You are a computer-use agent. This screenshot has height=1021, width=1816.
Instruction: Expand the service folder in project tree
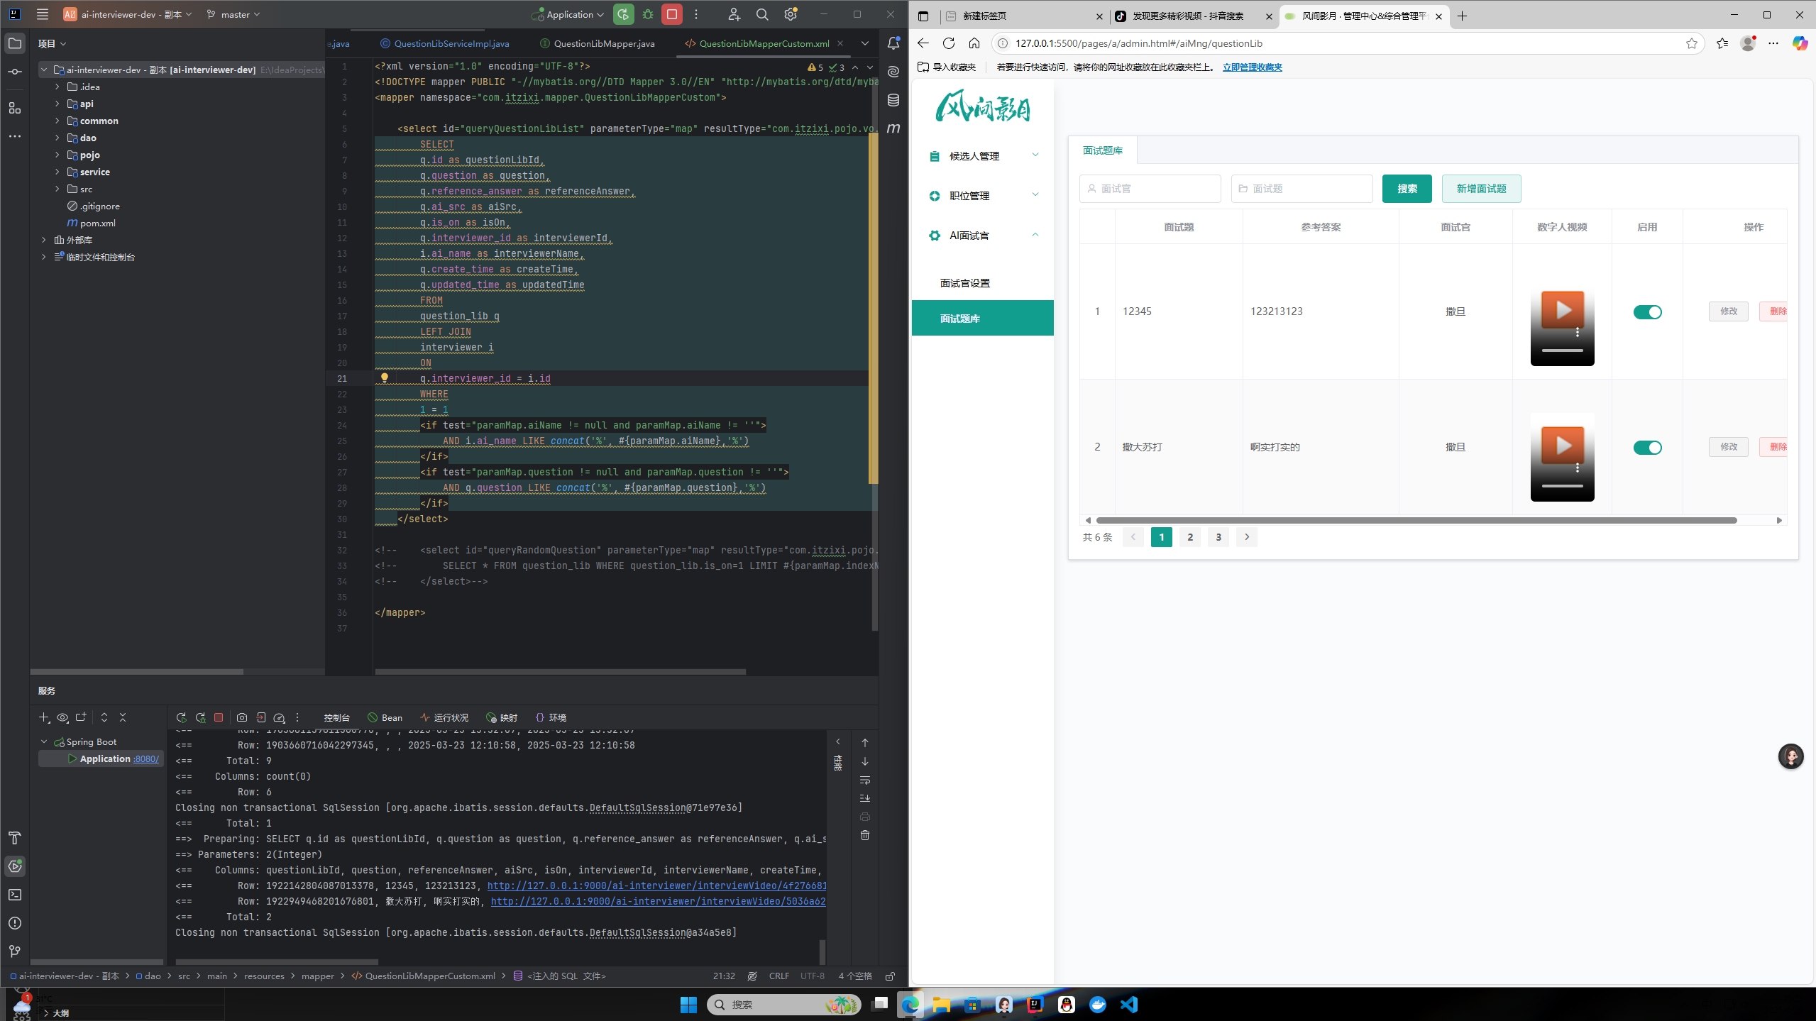pos(57,172)
